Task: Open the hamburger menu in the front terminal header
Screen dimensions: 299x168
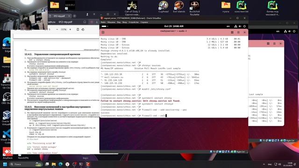Action: click(238, 32)
